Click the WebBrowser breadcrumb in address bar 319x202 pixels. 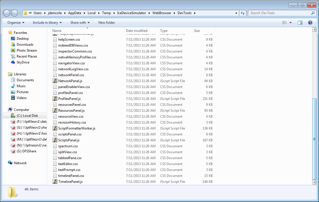[162, 13]
